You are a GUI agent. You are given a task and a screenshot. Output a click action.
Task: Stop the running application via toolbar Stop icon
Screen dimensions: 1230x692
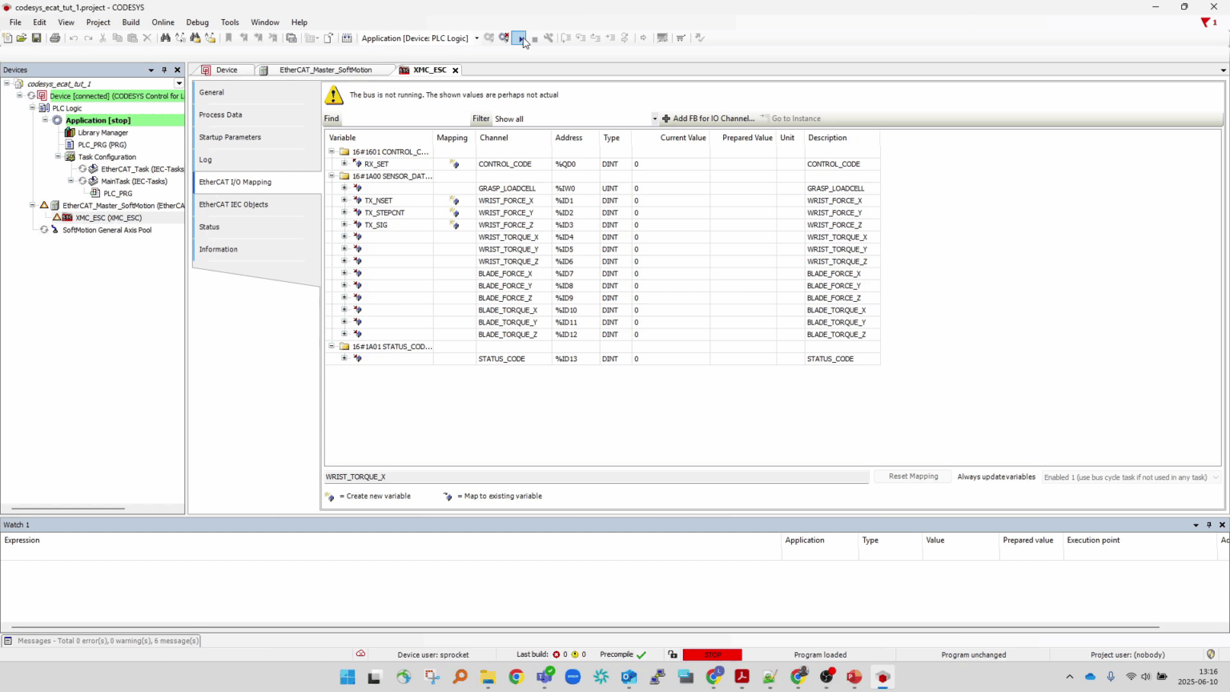pos(535,38)
